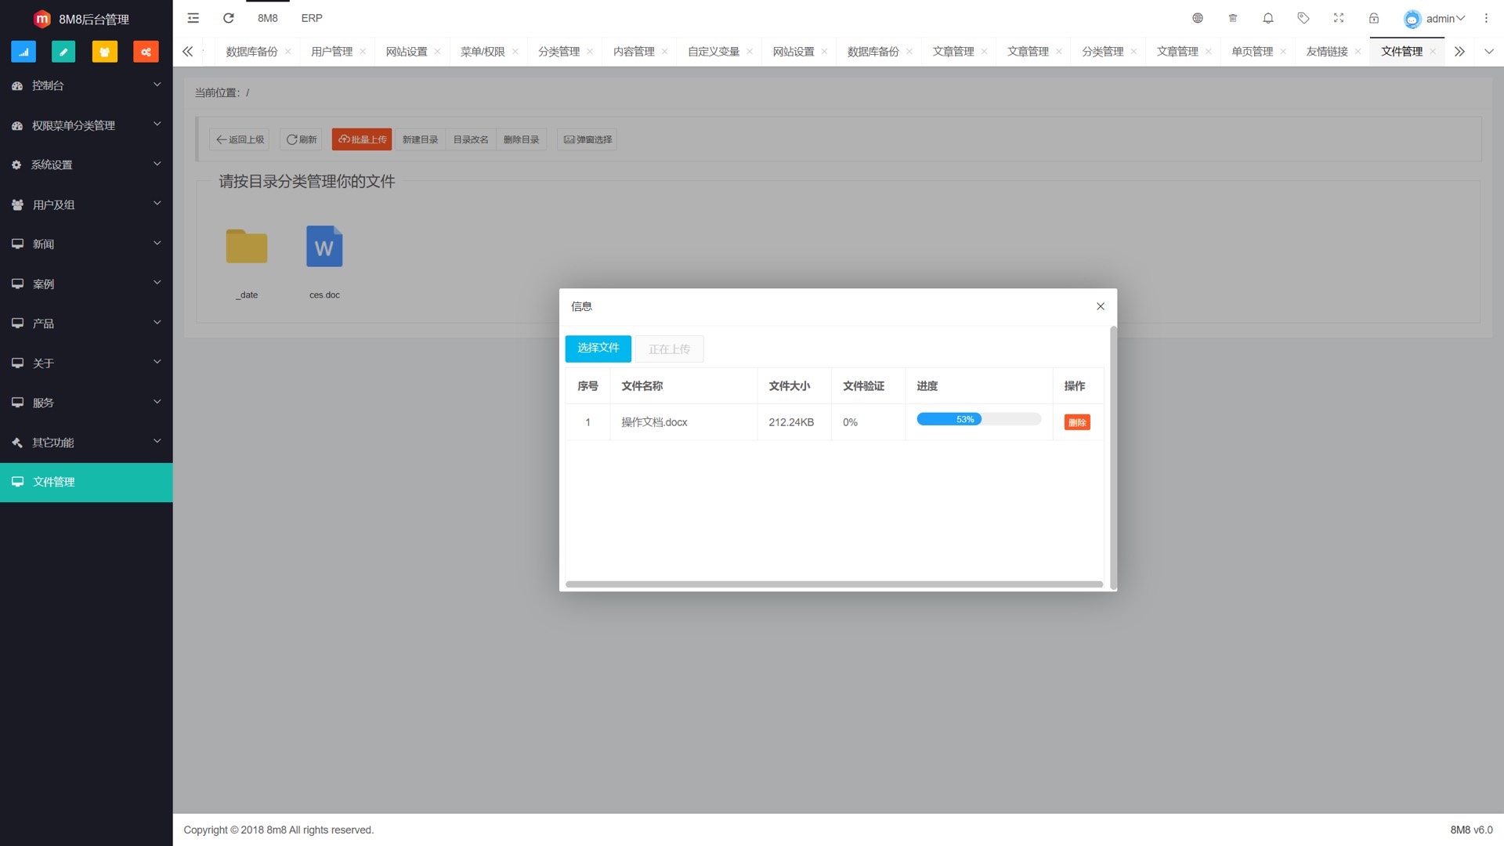
Task: Click the 选择文件 button
Action: pyautogui.click(x=598, y=349)
